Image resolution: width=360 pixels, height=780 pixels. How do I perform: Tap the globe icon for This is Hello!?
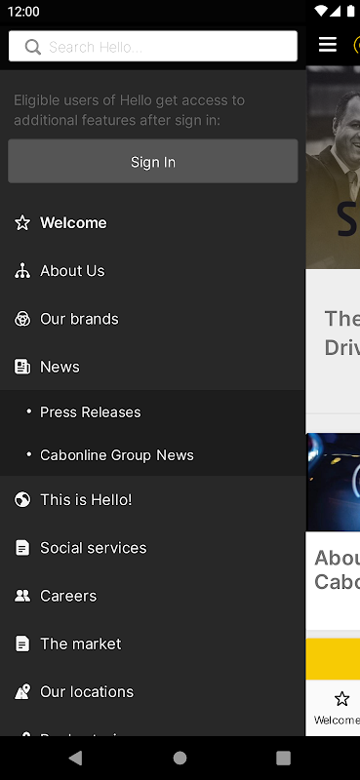(22, 500)
